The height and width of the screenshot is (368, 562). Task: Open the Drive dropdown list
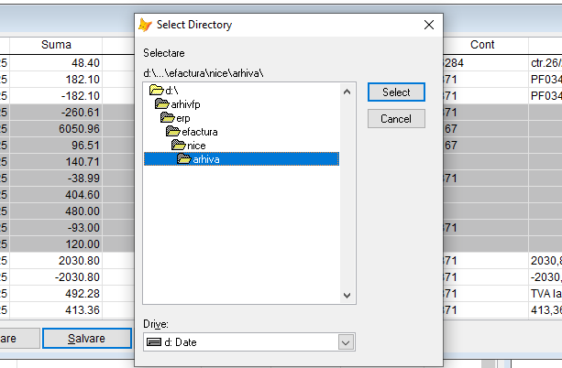(346, 342)
